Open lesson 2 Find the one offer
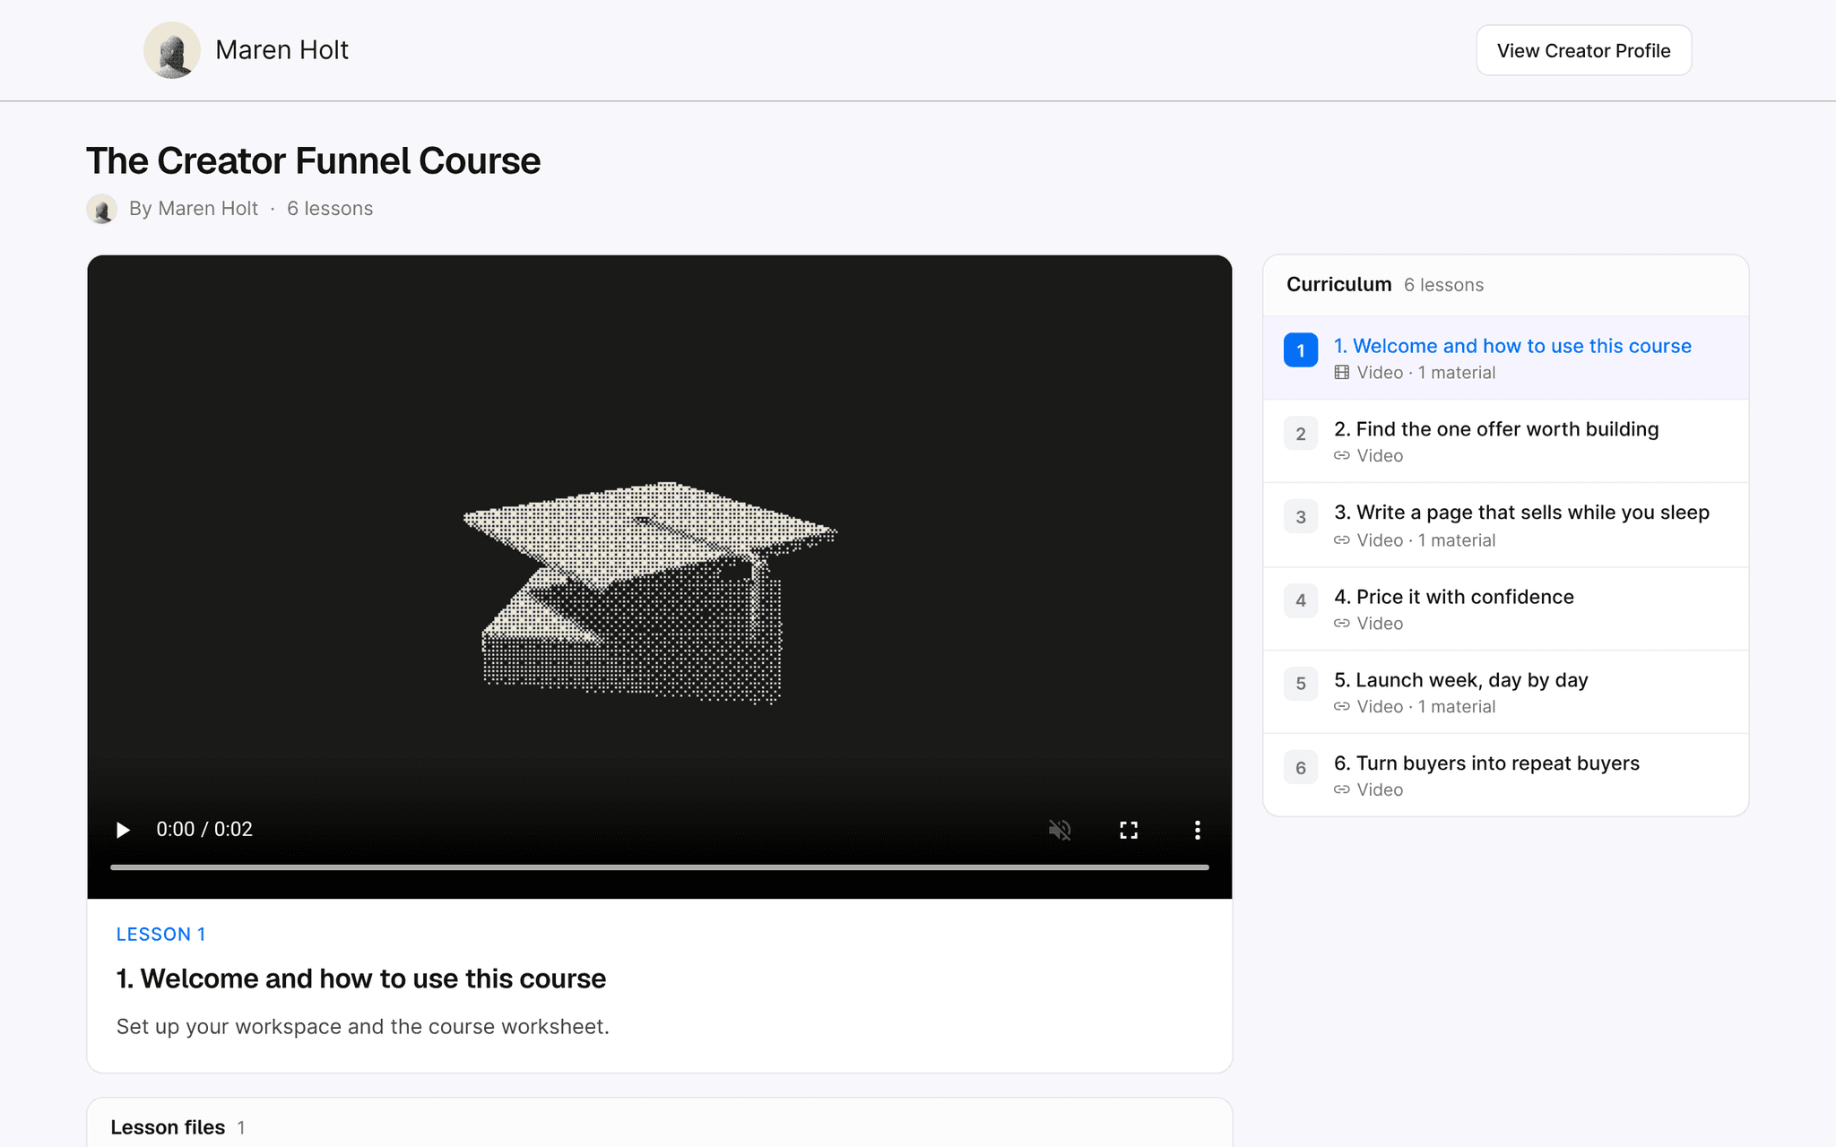 point(1505,441)
